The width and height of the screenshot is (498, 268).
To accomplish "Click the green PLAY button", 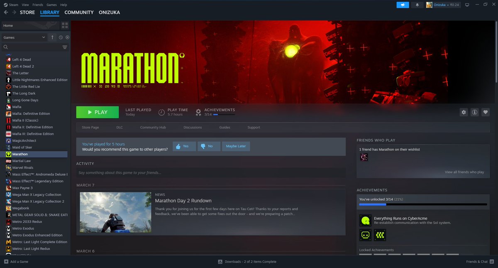I will pyautogui.click(x=98, y=112).
